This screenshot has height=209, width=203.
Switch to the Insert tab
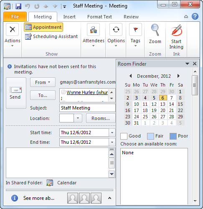69,17
